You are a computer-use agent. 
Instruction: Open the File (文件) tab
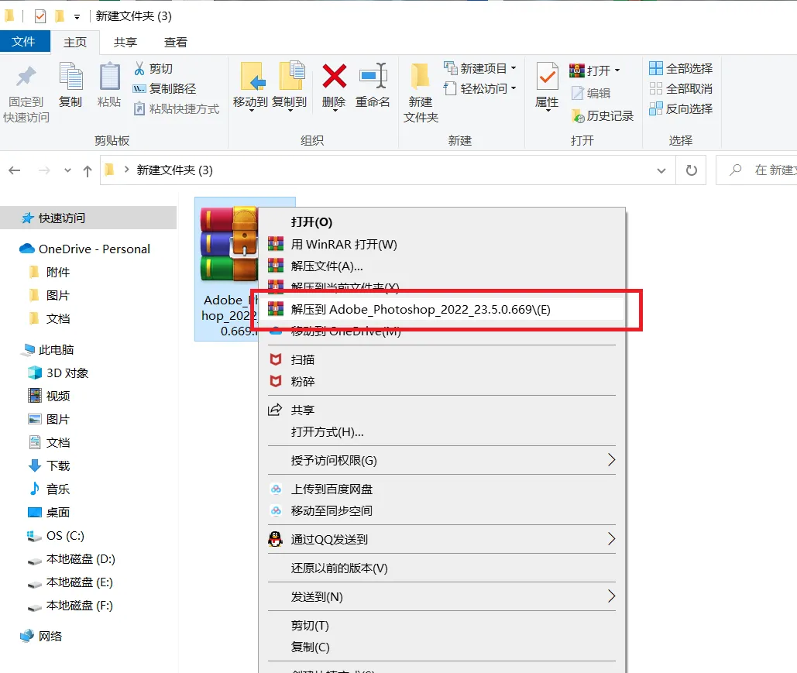24,42
